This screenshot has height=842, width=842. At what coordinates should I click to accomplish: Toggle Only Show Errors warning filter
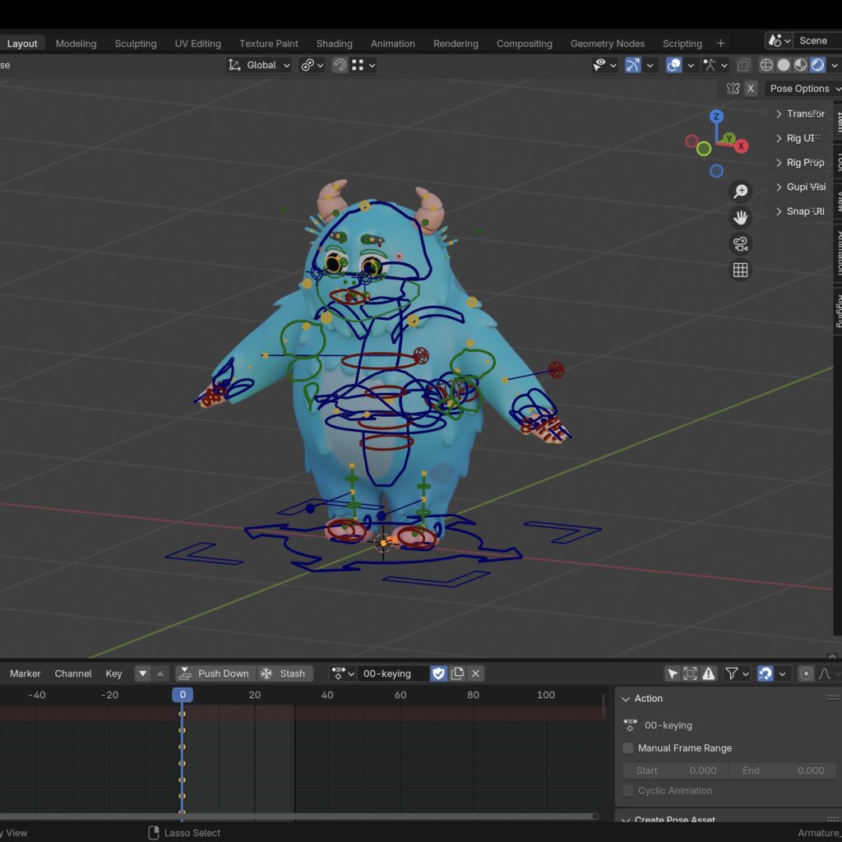point(709,673)
